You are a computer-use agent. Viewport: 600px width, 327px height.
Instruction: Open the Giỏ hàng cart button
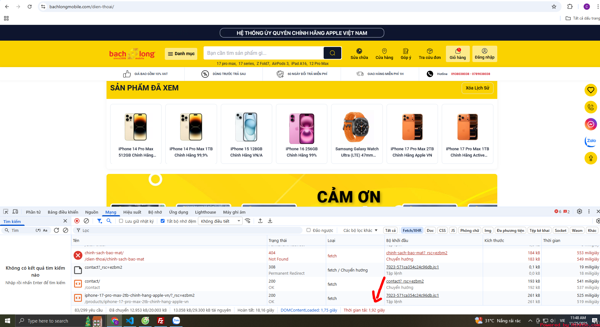(x=458, y=54)
